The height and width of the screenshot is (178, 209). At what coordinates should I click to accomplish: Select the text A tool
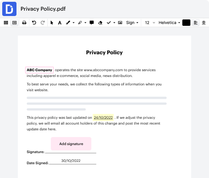[60, 23]
